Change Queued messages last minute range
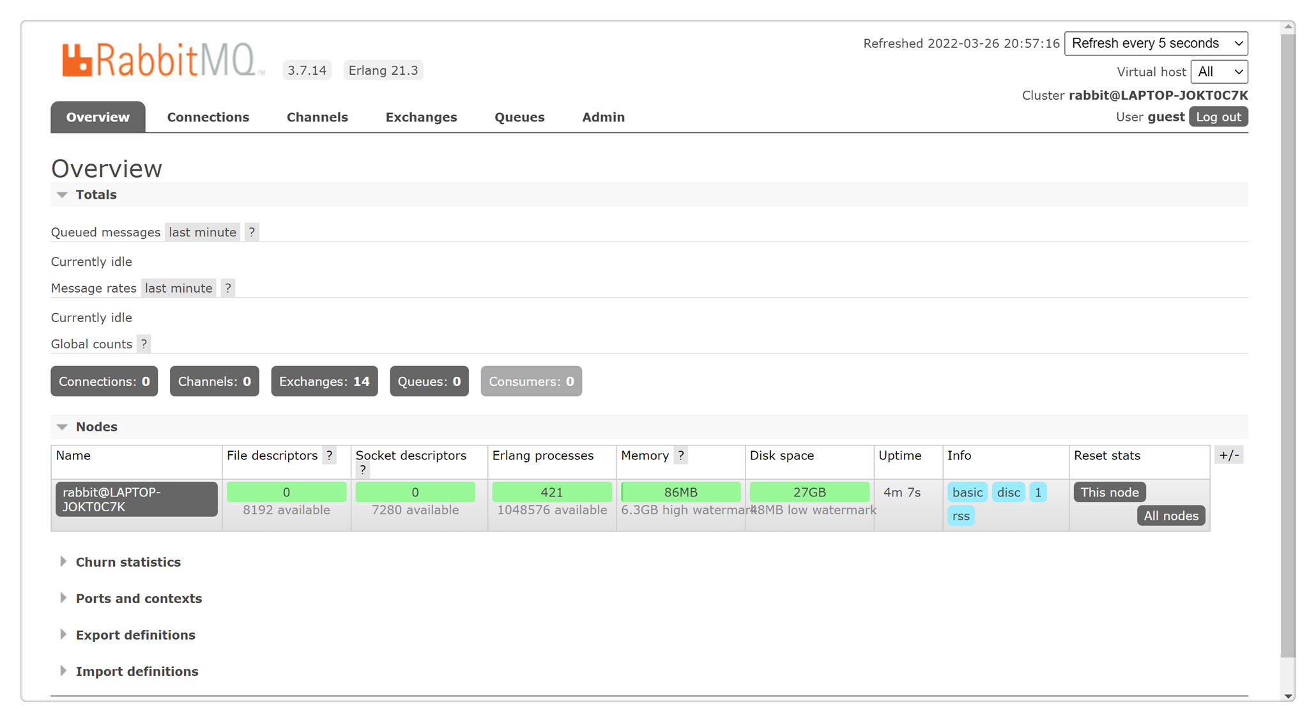This screenshot has width=1316, height=722. point(203,232)
